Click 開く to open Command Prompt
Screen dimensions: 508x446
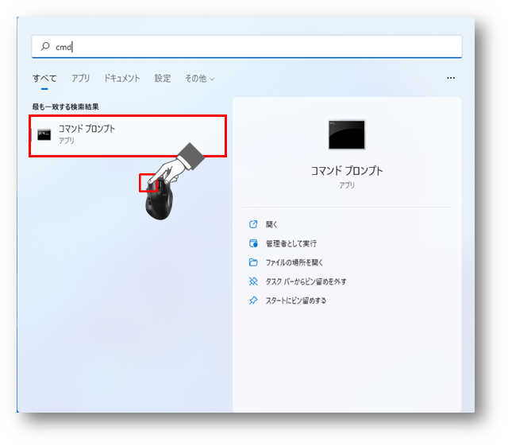click(271, 224)
